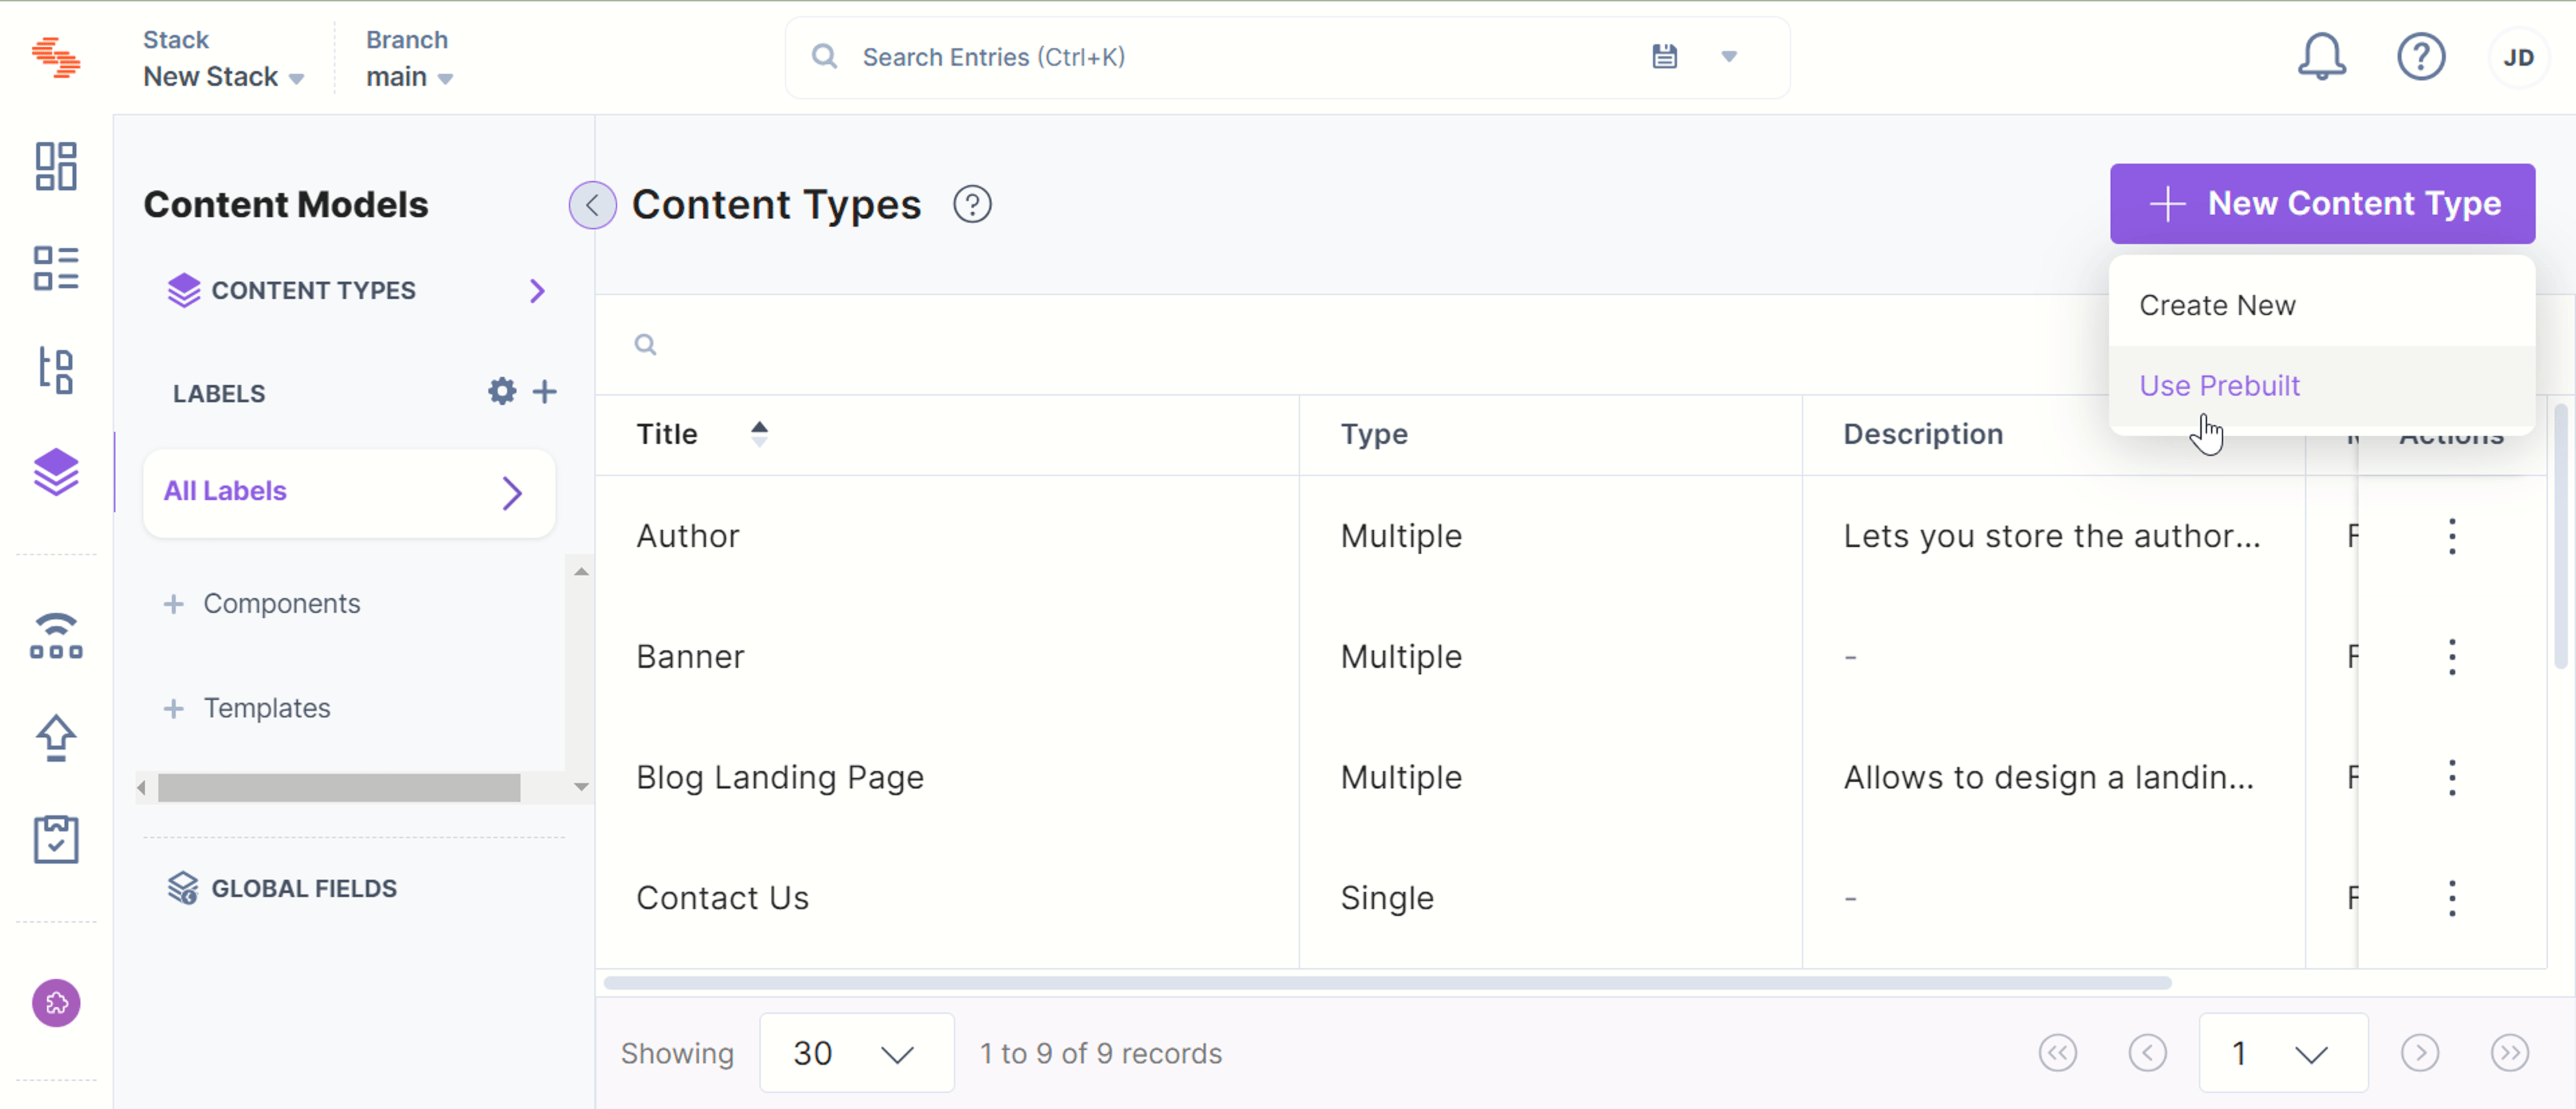Click the Type column header
The width and height of the screenshot is (2576, 1109).
[x=1374, y=434]
